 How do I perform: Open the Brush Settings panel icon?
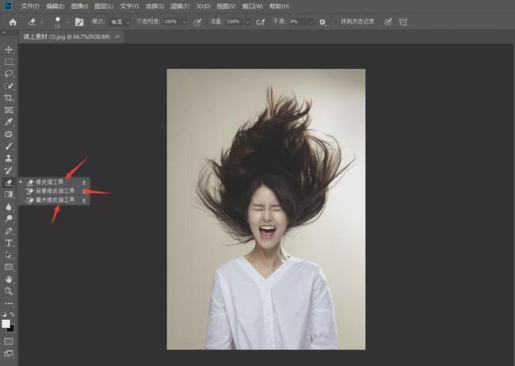(x=79, y=22)
